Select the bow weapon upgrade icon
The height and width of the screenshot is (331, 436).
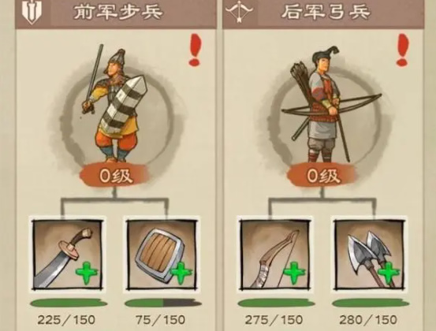point(274,255)
